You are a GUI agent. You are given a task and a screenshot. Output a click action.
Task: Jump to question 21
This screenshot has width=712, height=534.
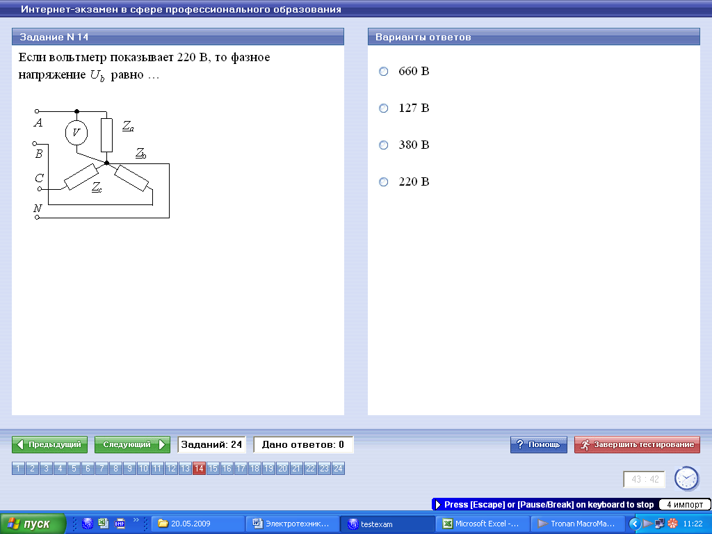pyautogui.click(x=296, y=468)
